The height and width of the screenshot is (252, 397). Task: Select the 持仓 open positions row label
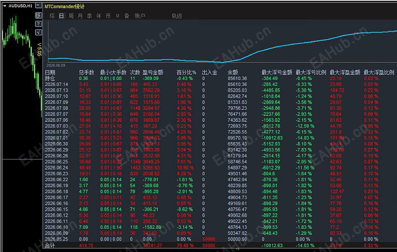click(x=50, y=79)
